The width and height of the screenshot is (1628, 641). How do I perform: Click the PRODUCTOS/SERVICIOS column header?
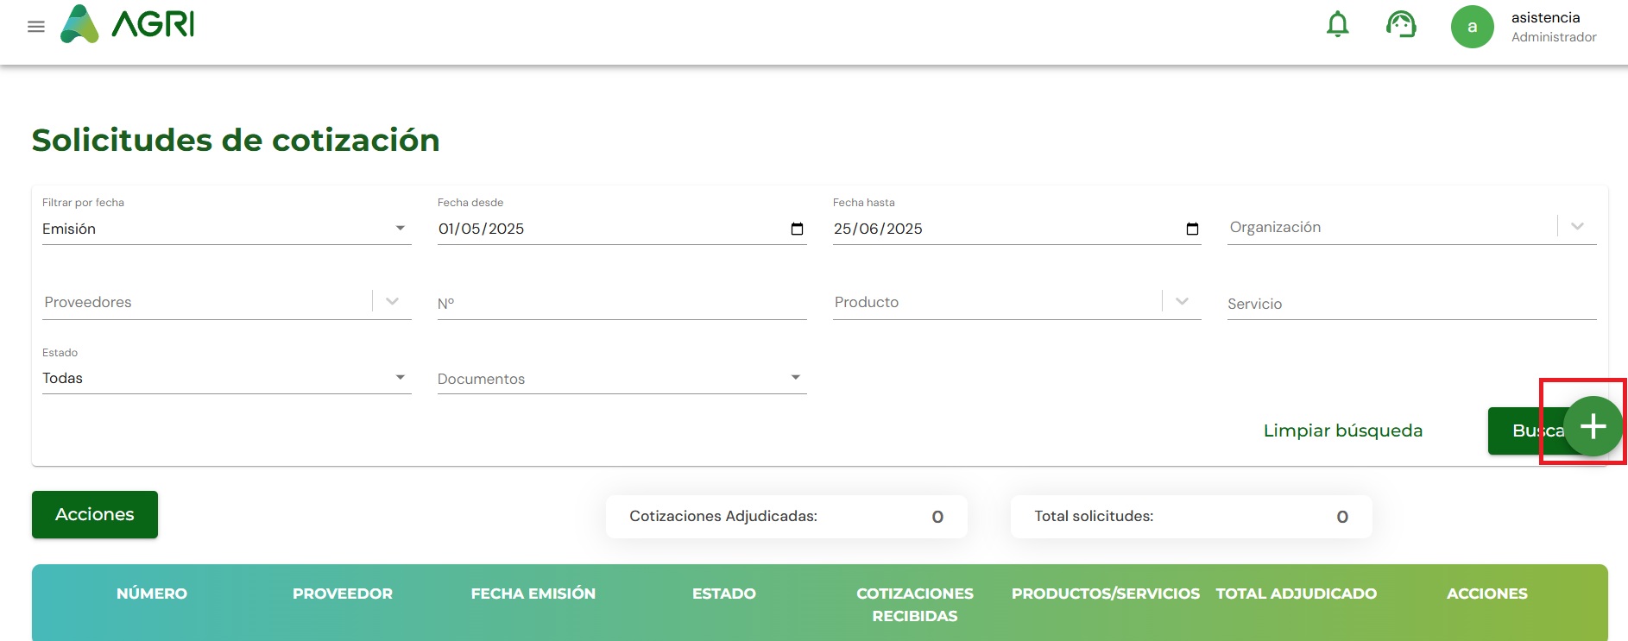pos(1106,594)
